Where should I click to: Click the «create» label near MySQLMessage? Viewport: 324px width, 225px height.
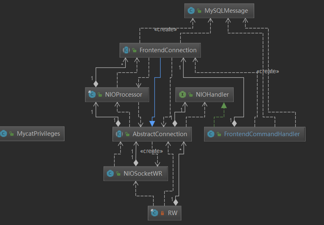(165, 29)
